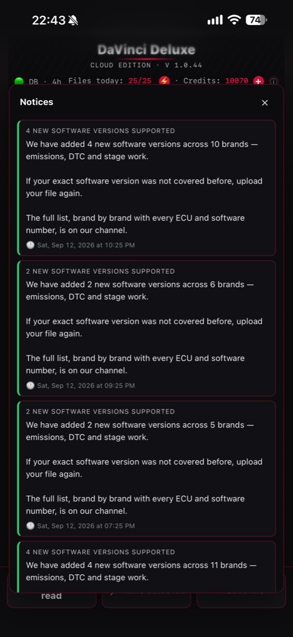This screenshot has width=293, height=637.
Task: Tap the partially hidden 'read' button
Action: point(51,596)
